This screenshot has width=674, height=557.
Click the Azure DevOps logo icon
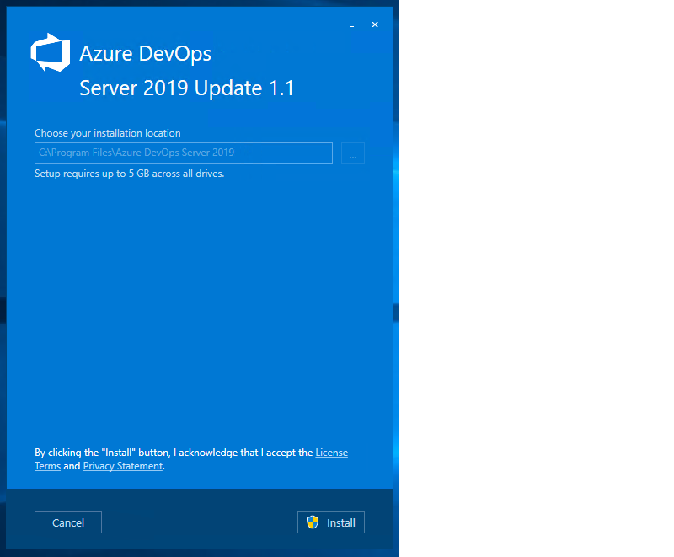tap(51, 52)
